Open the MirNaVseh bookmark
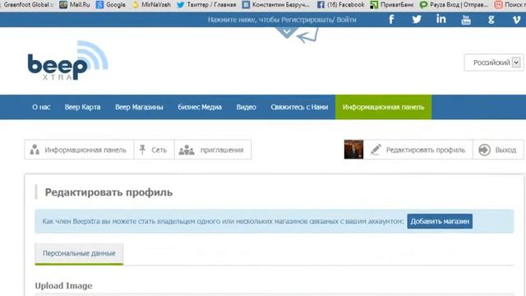Image resolution: width=526 pixels, height=296 pixels. 151,5
